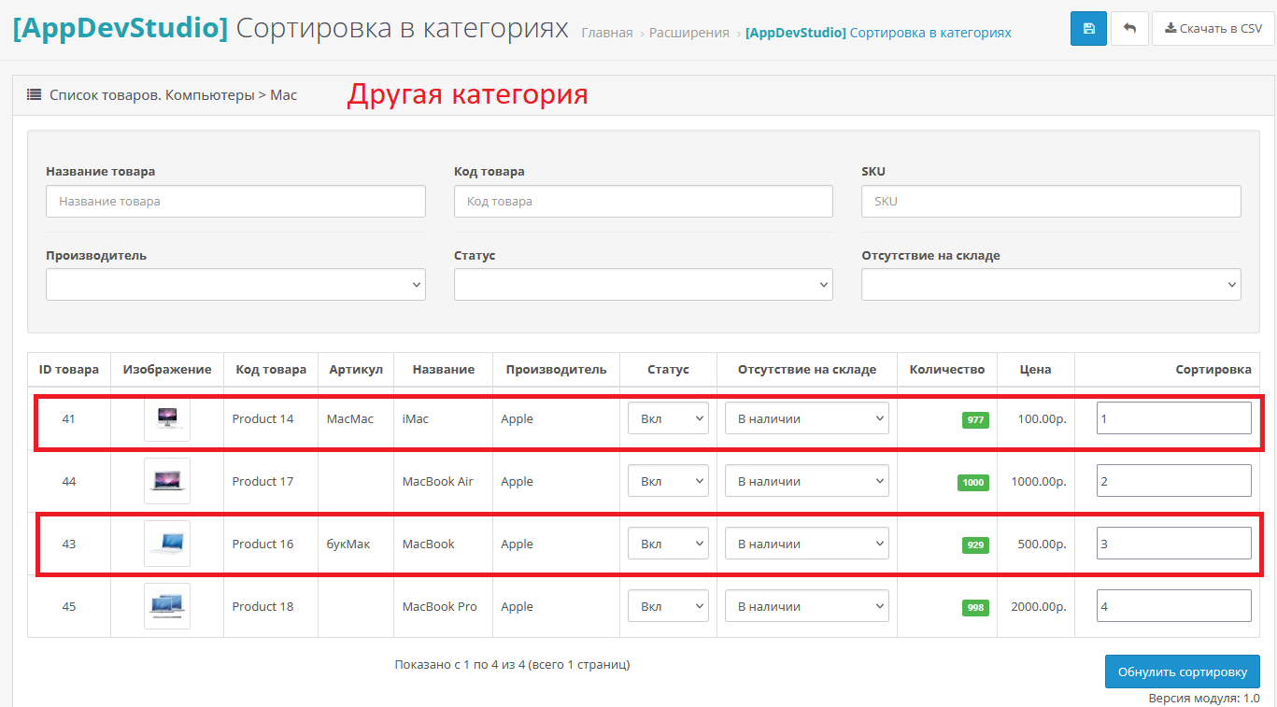This screenshot has height=707, width=1277.
Task: Open MacBook Pro stock status dropdown
Action: [x=806, y=606]
